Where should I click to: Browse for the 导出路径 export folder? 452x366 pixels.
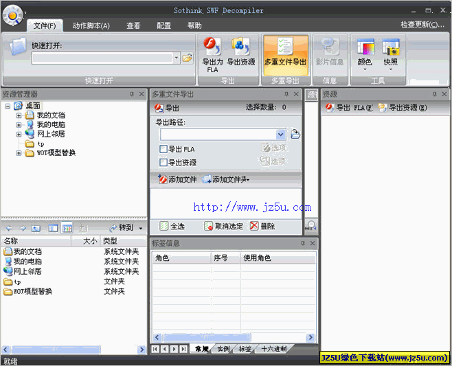tap(295, 135)
